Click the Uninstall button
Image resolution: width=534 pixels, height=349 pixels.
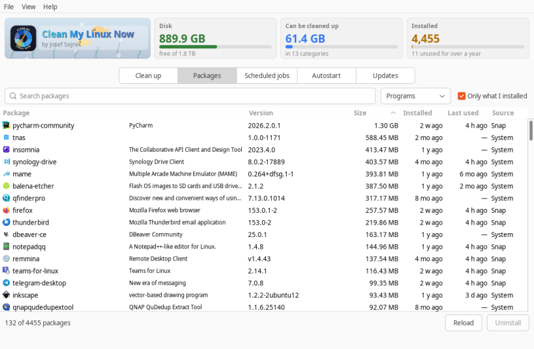click(x=508, y=323)
